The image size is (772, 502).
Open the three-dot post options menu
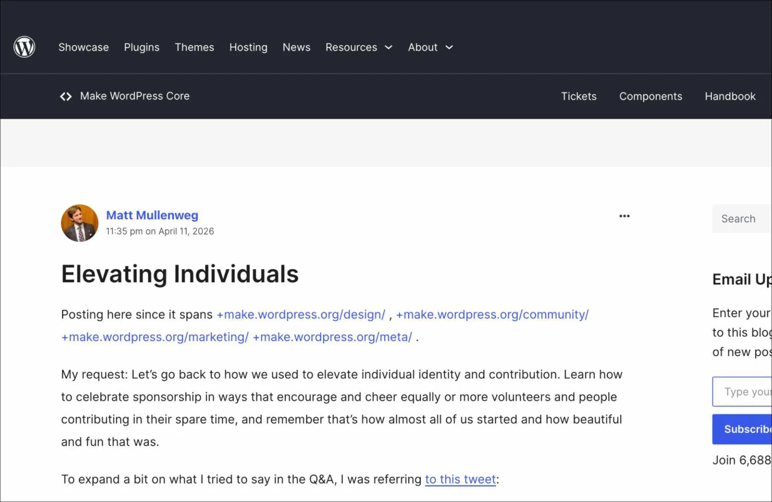click(624, 216)
